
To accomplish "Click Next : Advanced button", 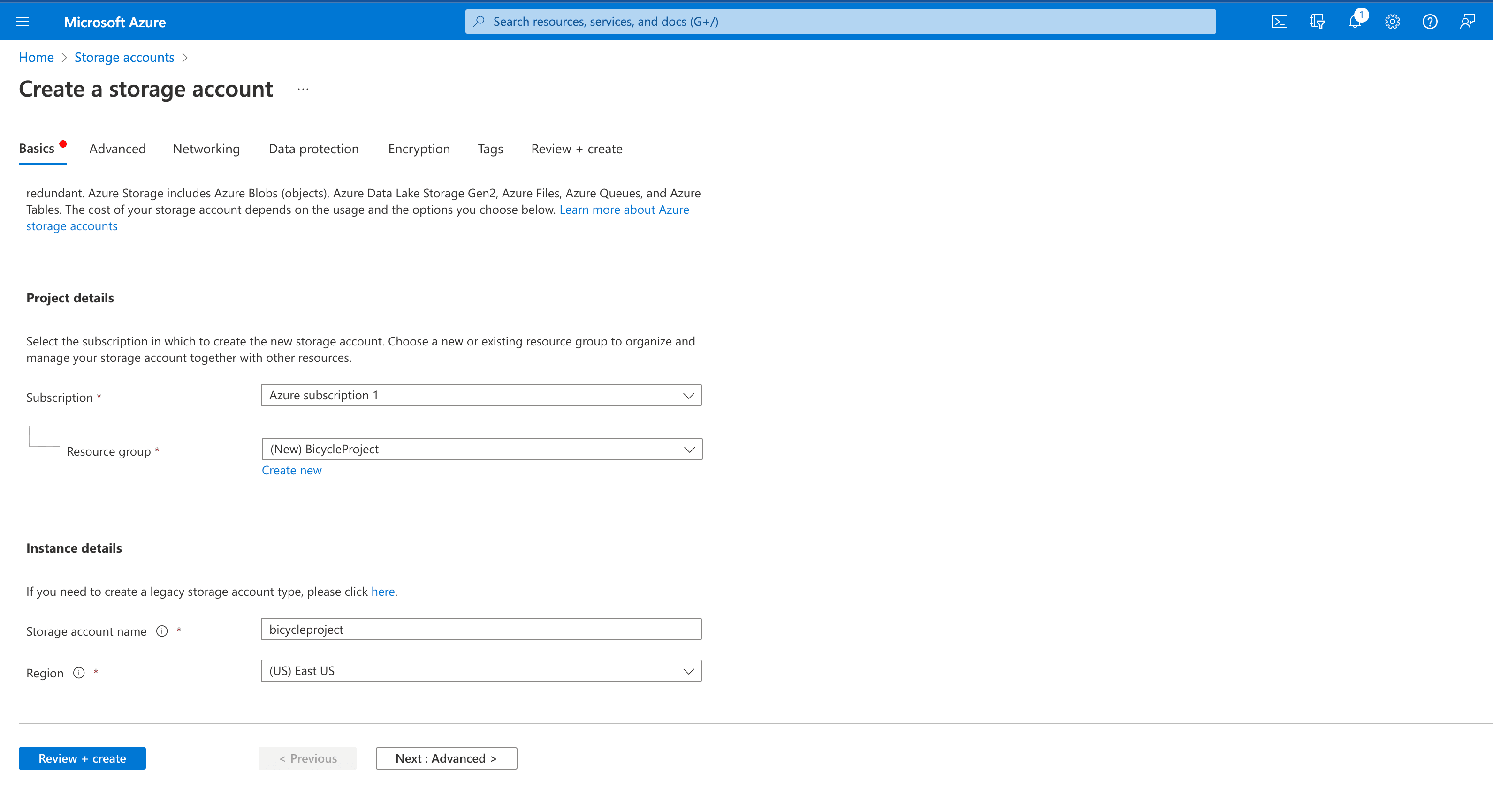I will coord(446,758).
